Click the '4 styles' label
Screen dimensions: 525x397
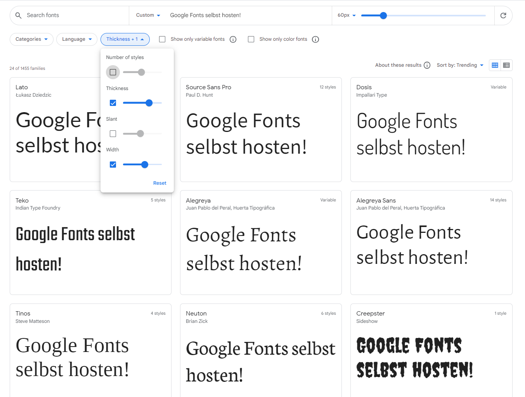tap(158, 313)
